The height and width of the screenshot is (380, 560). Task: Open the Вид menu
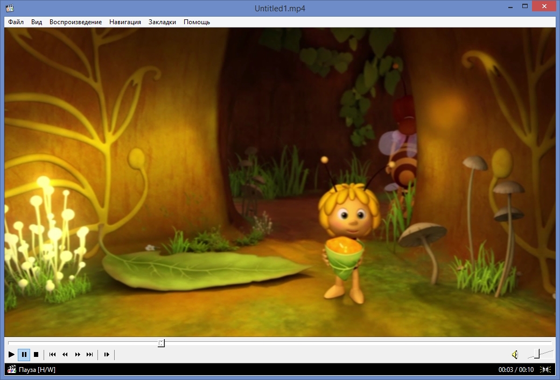(37, 21)
